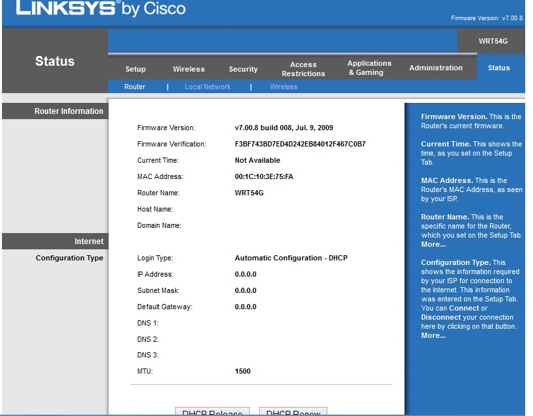
Task: Open Applications & Gaming tab
Action: [369, 68]
